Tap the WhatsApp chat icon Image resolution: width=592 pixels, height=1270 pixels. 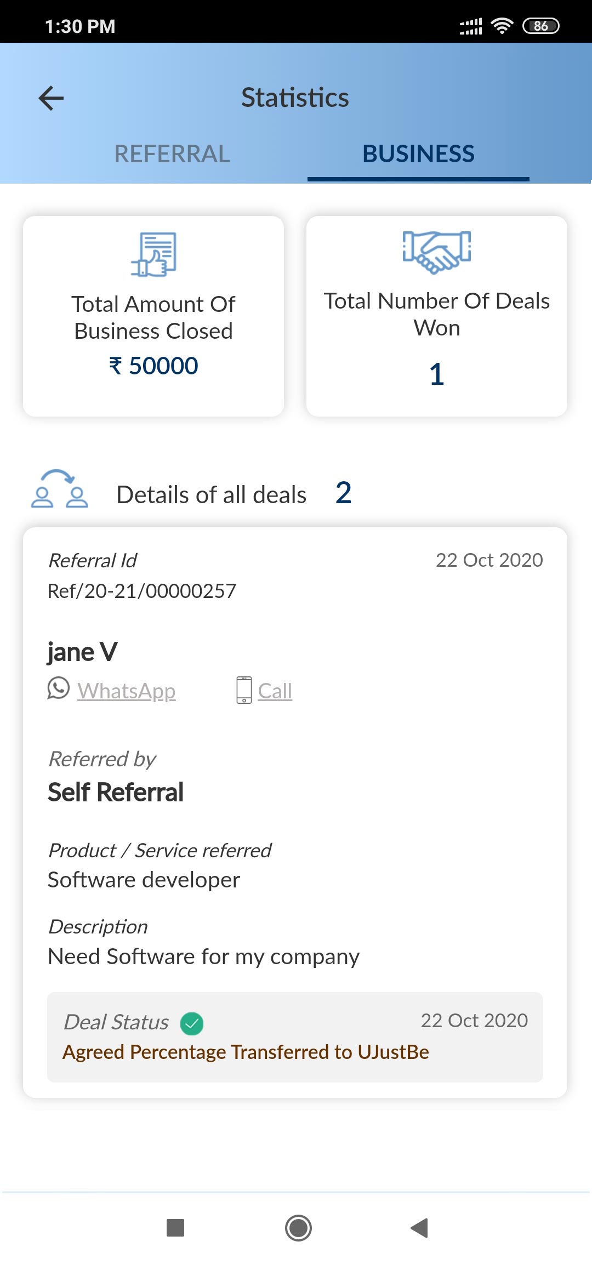click(59, 688)
